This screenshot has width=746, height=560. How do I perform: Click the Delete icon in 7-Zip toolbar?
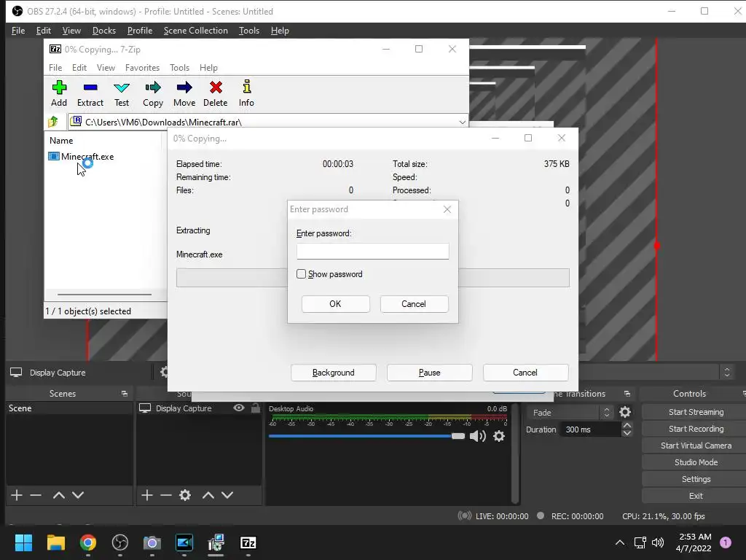coord(216,87)
